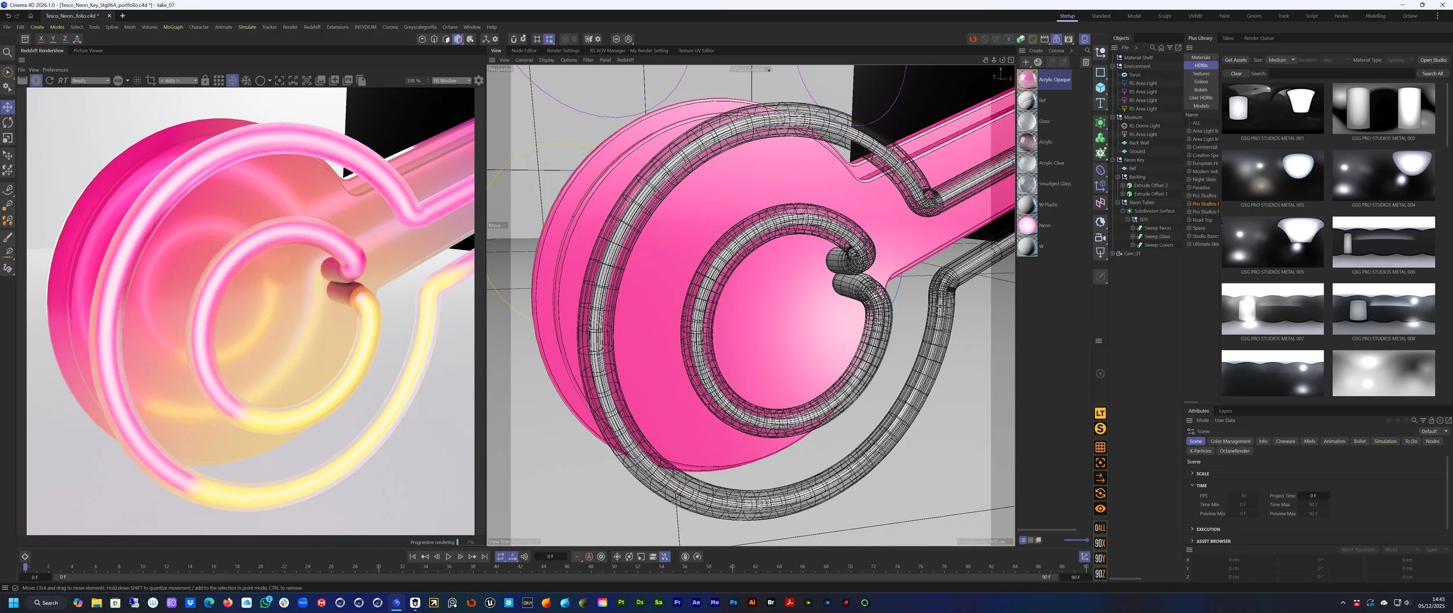Click the orange LT plugin icon
Screen dimensions: 1453x613
click(x=1100, y=413)
